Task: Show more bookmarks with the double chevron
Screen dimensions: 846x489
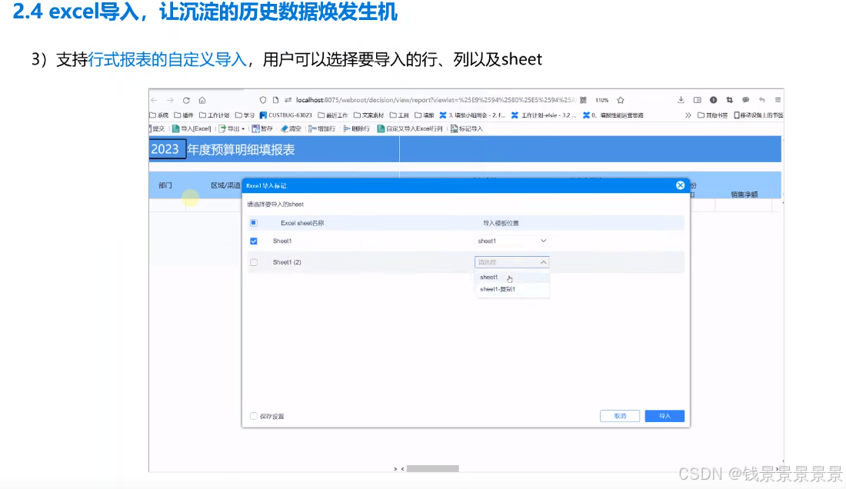Action: (688, 115)
